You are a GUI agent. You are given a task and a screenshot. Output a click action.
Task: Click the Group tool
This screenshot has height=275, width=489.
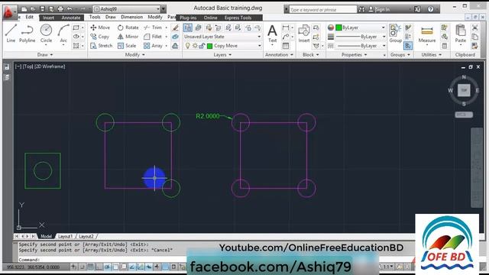pyautogui.click(x=396, y=34)
